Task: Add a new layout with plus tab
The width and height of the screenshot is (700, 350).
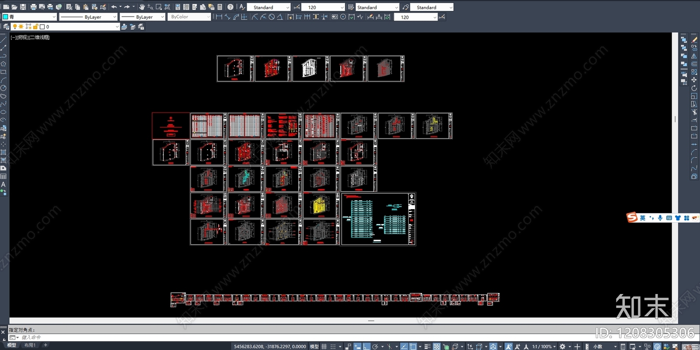Action: coord(45,345)
